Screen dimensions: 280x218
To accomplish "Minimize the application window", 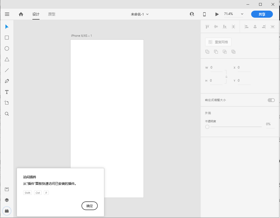I will 248,4.
